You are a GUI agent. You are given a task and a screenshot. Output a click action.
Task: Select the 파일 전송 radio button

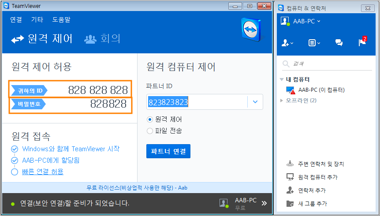click(x=150, y=131)
